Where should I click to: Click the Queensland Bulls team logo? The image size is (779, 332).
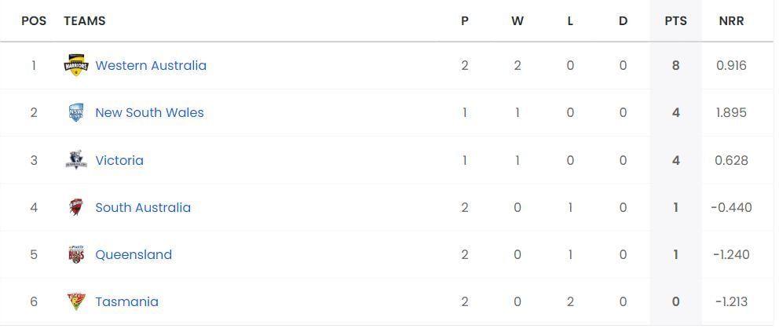(x=76, y=254)
